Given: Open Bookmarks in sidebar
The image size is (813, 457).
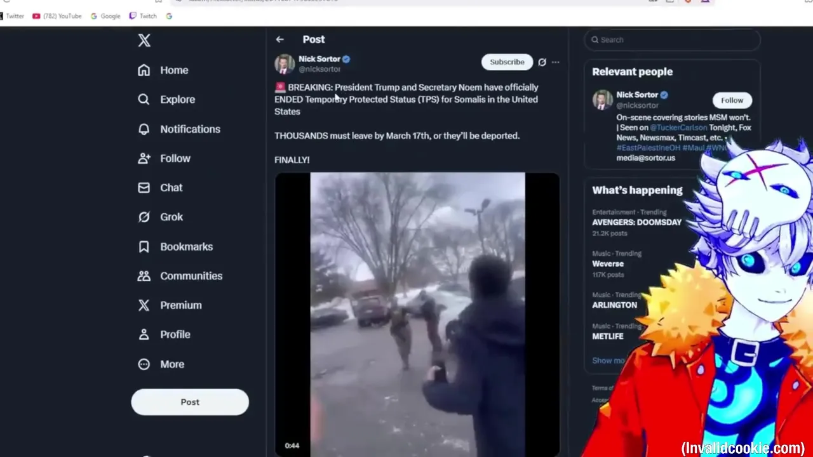Looking at the screenshot, I should (x=175, y=246).
